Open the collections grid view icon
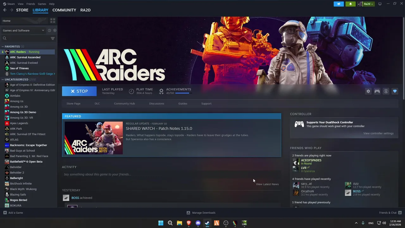405x228 pixels. click(53, 21)
